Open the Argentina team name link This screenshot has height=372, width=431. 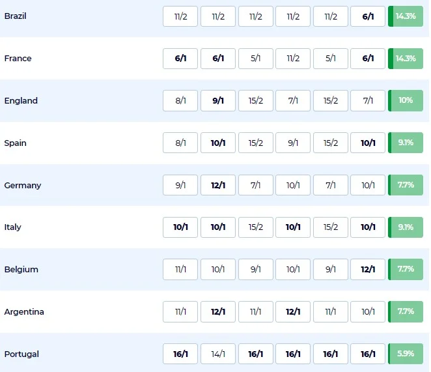click(x=24, y=312)
